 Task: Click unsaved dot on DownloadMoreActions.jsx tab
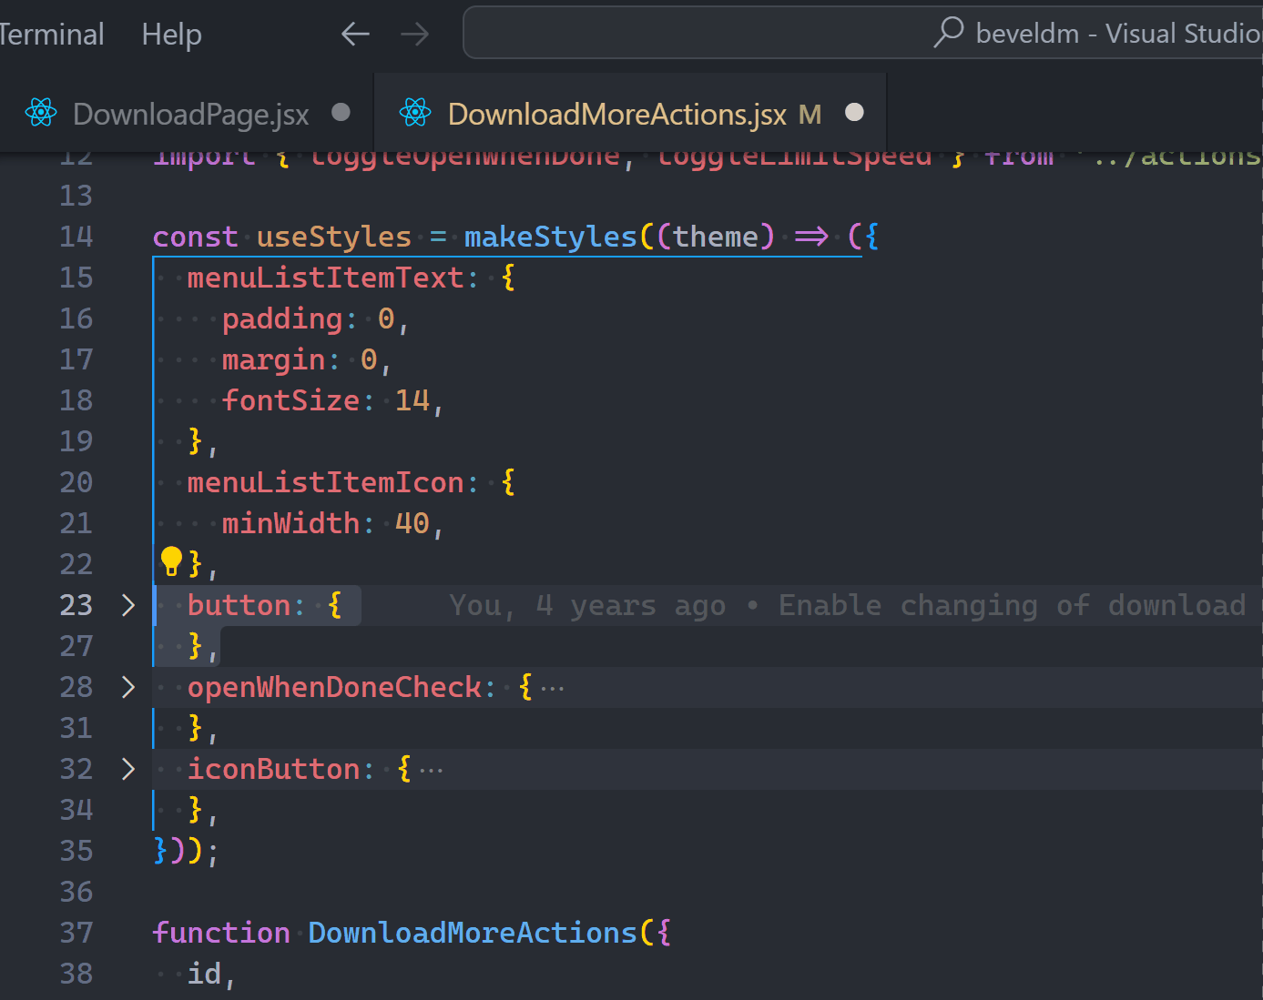pos(854,112)
